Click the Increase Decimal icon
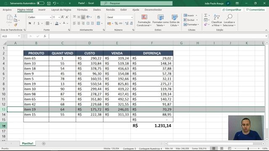Viewport: 269px width, 151px height. (127, 23)
